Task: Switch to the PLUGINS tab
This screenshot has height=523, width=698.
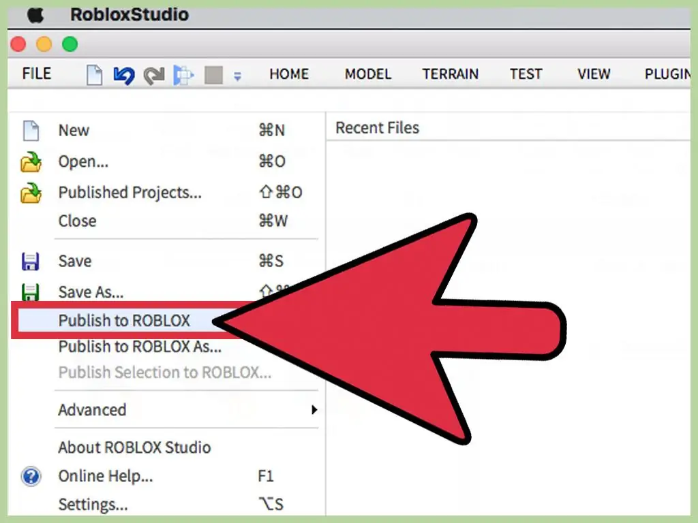Action: 667,74
